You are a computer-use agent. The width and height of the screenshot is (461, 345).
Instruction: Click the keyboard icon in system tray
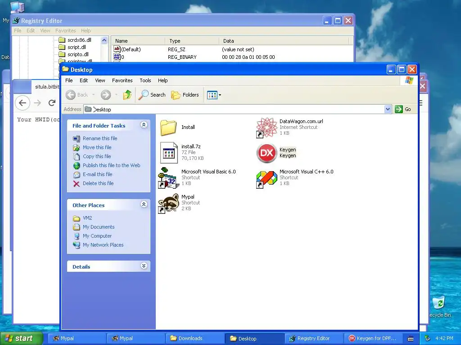(x=411, y=339)
